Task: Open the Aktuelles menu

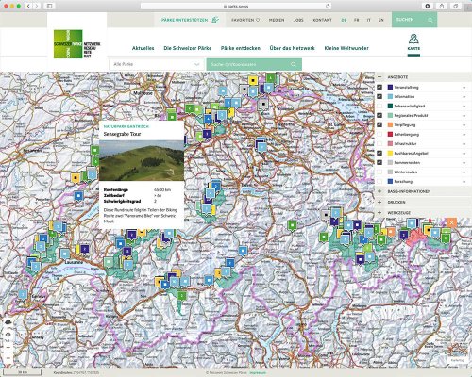Action: click(x=143, y=48)
